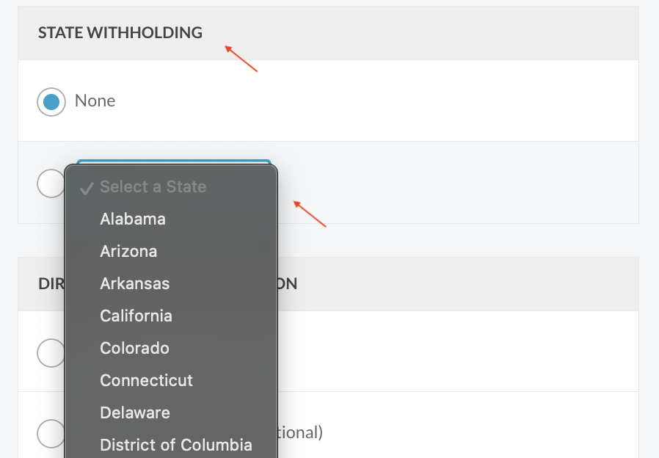Image resolution: width=659 pixels, height=458 pixels.
Task: Select the radio button beside the state dropdown
Action: (51, 183)
